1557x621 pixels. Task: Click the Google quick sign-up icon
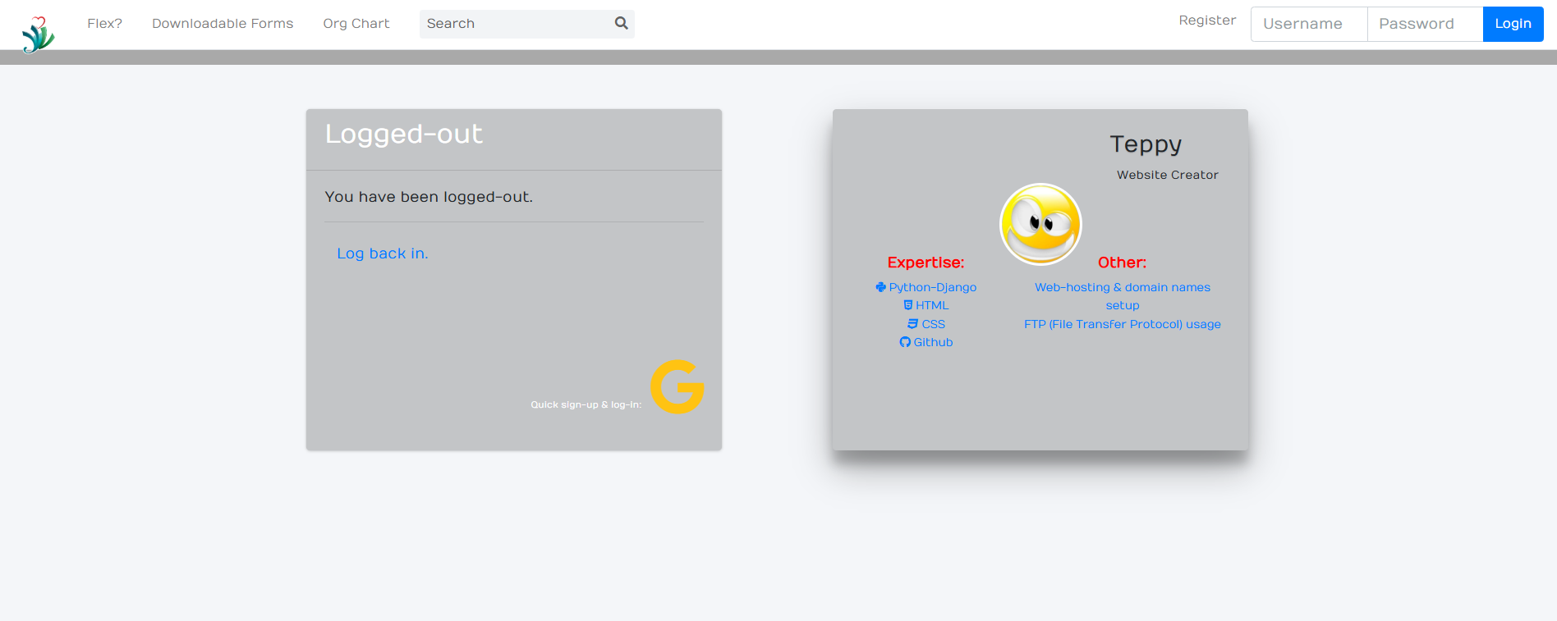point(677,386)
